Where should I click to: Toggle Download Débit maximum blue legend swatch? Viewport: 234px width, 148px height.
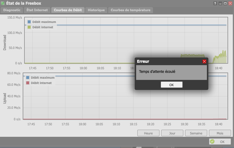[x=29, y=22]
